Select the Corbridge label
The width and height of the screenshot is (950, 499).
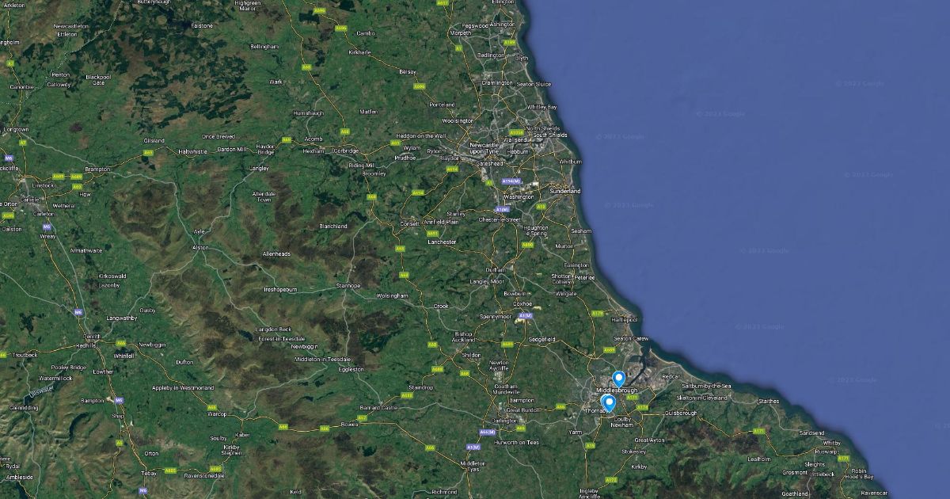(x=346, y=150)
